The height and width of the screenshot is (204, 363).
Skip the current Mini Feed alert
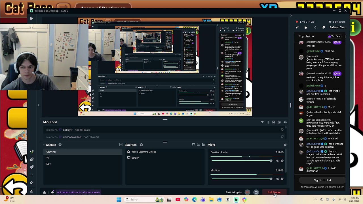[273, 122]
